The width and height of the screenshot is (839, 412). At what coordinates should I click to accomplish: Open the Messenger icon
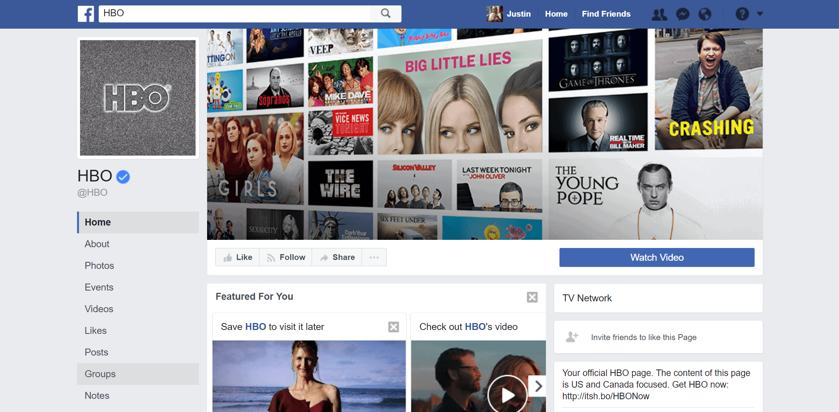coord(683,14)
